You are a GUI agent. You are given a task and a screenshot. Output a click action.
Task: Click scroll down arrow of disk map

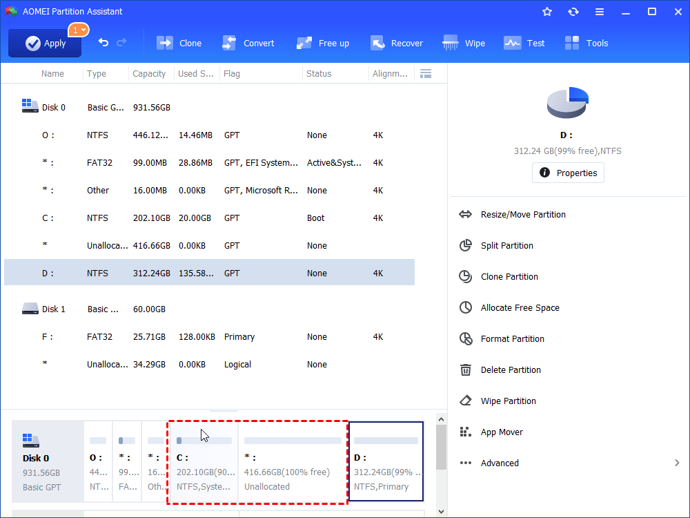pos(441,512)
